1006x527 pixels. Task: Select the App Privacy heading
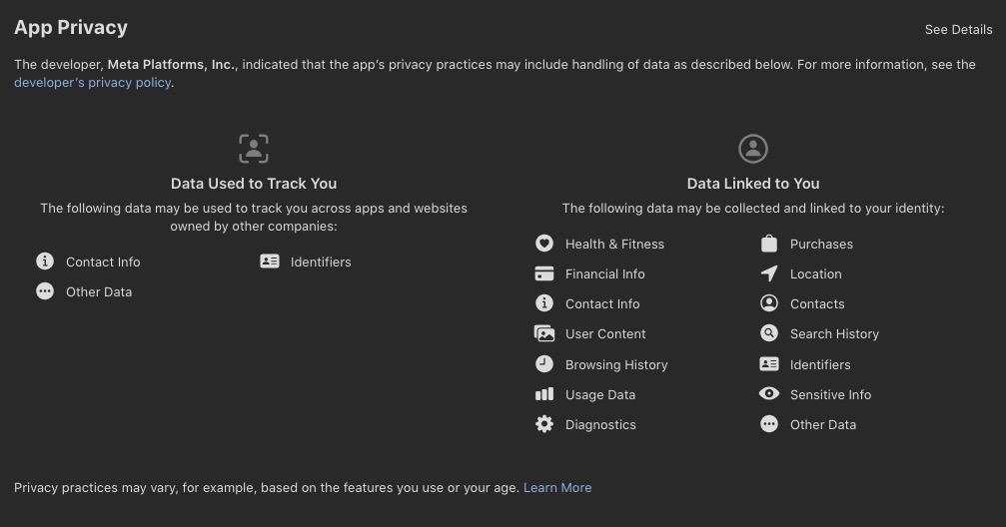pyautogui.click(x=71, y=28)
